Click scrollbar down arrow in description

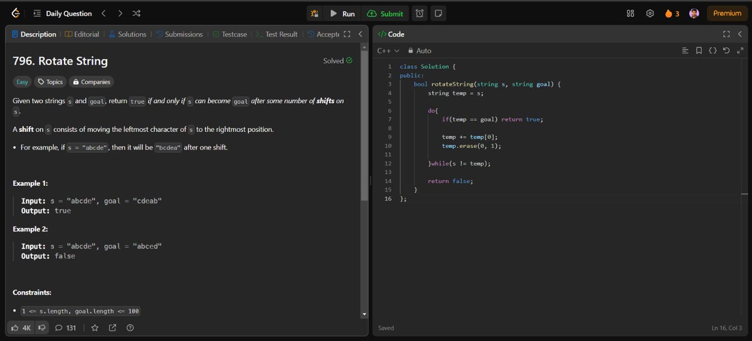point(364,314)
